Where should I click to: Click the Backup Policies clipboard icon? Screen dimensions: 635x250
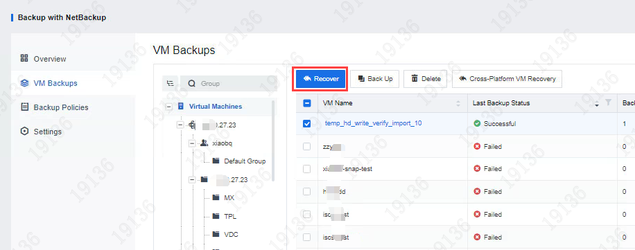(x=24, y=107)
